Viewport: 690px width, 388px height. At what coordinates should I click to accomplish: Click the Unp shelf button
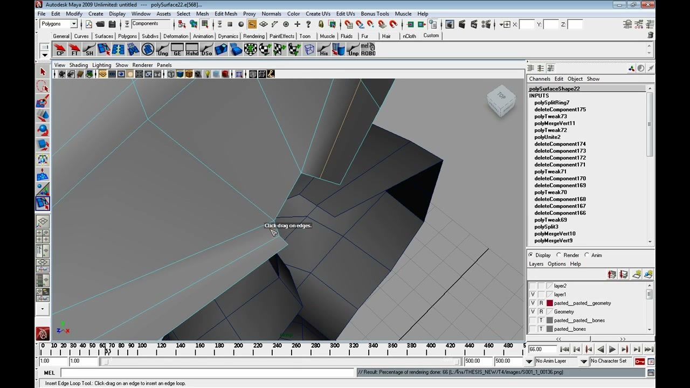[x=353, y=50]
